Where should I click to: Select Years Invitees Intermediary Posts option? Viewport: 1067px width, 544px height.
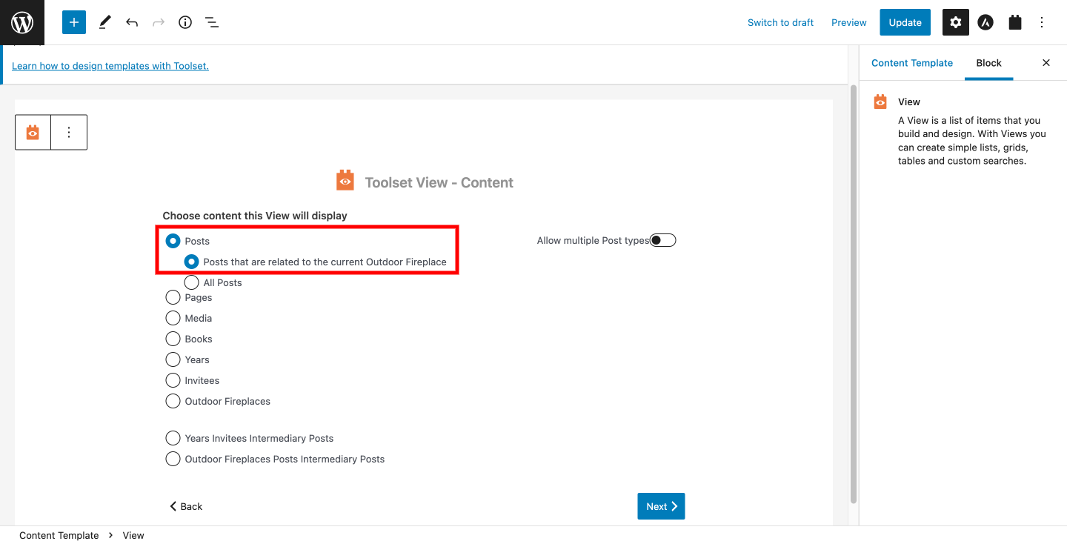pos(173,438)
